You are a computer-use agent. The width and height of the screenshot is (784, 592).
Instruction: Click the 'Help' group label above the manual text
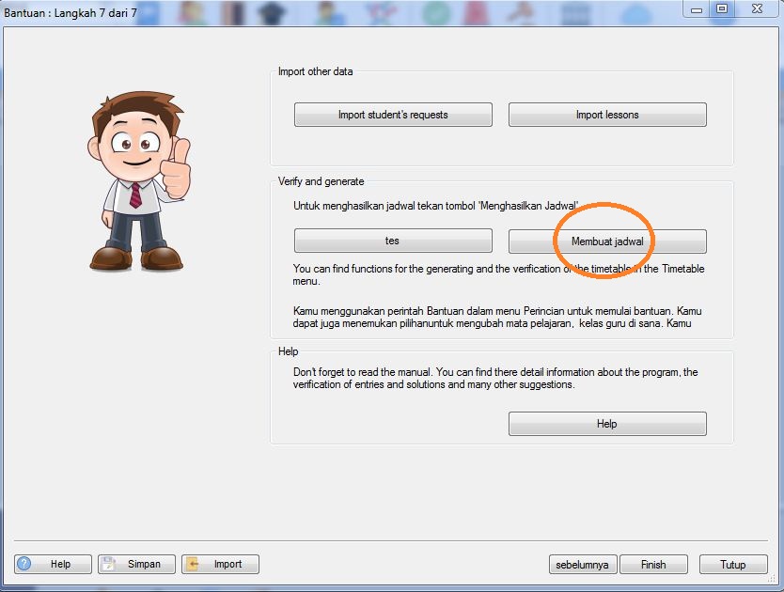288,351
